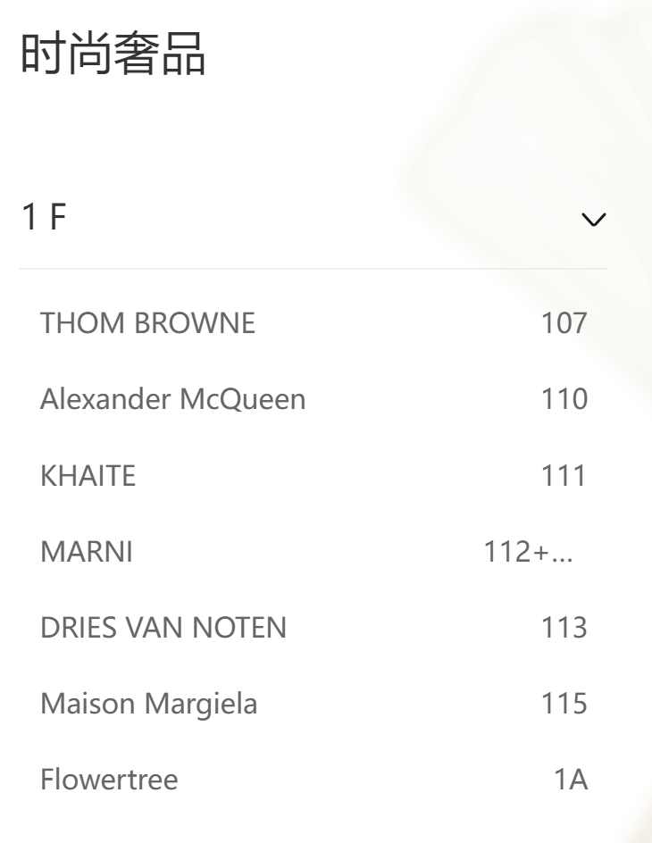Open DRIES VAN NOTEN store entry
652x843 pixels.
163,628
